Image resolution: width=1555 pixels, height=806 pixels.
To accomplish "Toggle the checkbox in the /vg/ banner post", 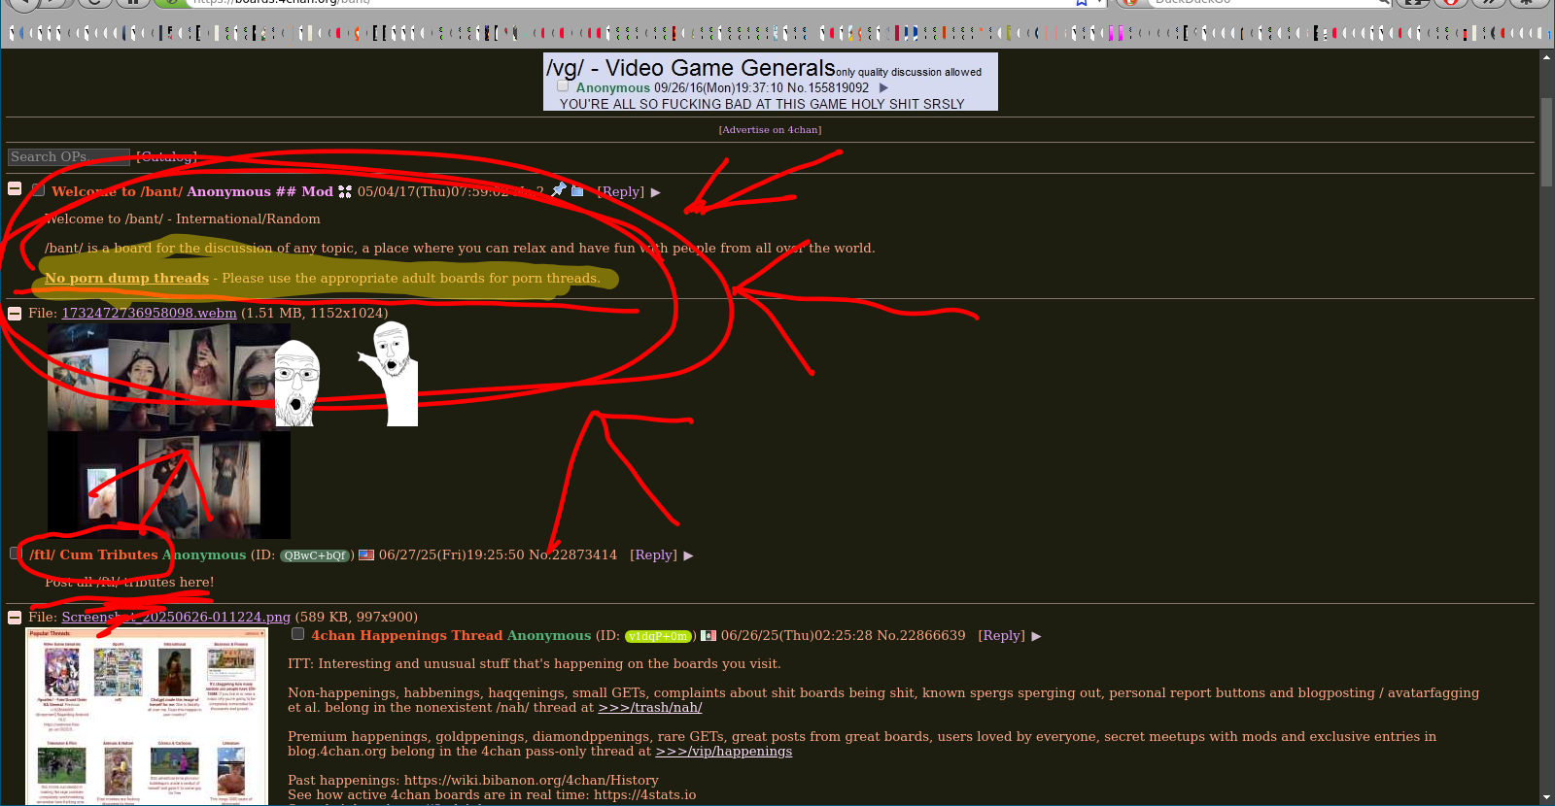I will [x=563, y=85].
